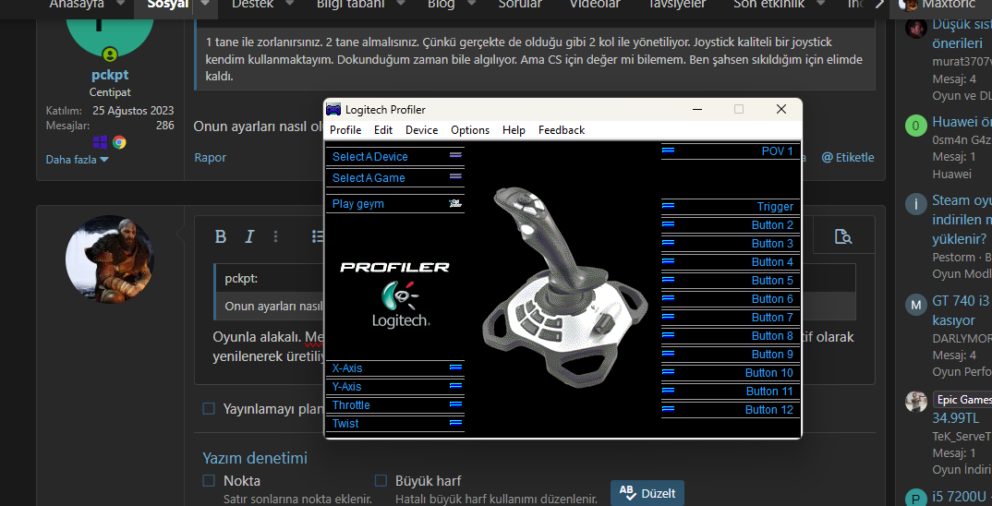Open the sidebar thread starting with GT 740 i3
The width and height of the screenshot is (992, 506).
coord(962,310)
